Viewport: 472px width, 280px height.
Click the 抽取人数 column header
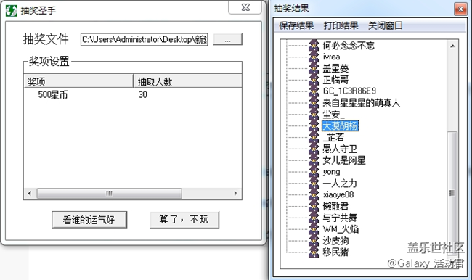[x=187, y=81]
